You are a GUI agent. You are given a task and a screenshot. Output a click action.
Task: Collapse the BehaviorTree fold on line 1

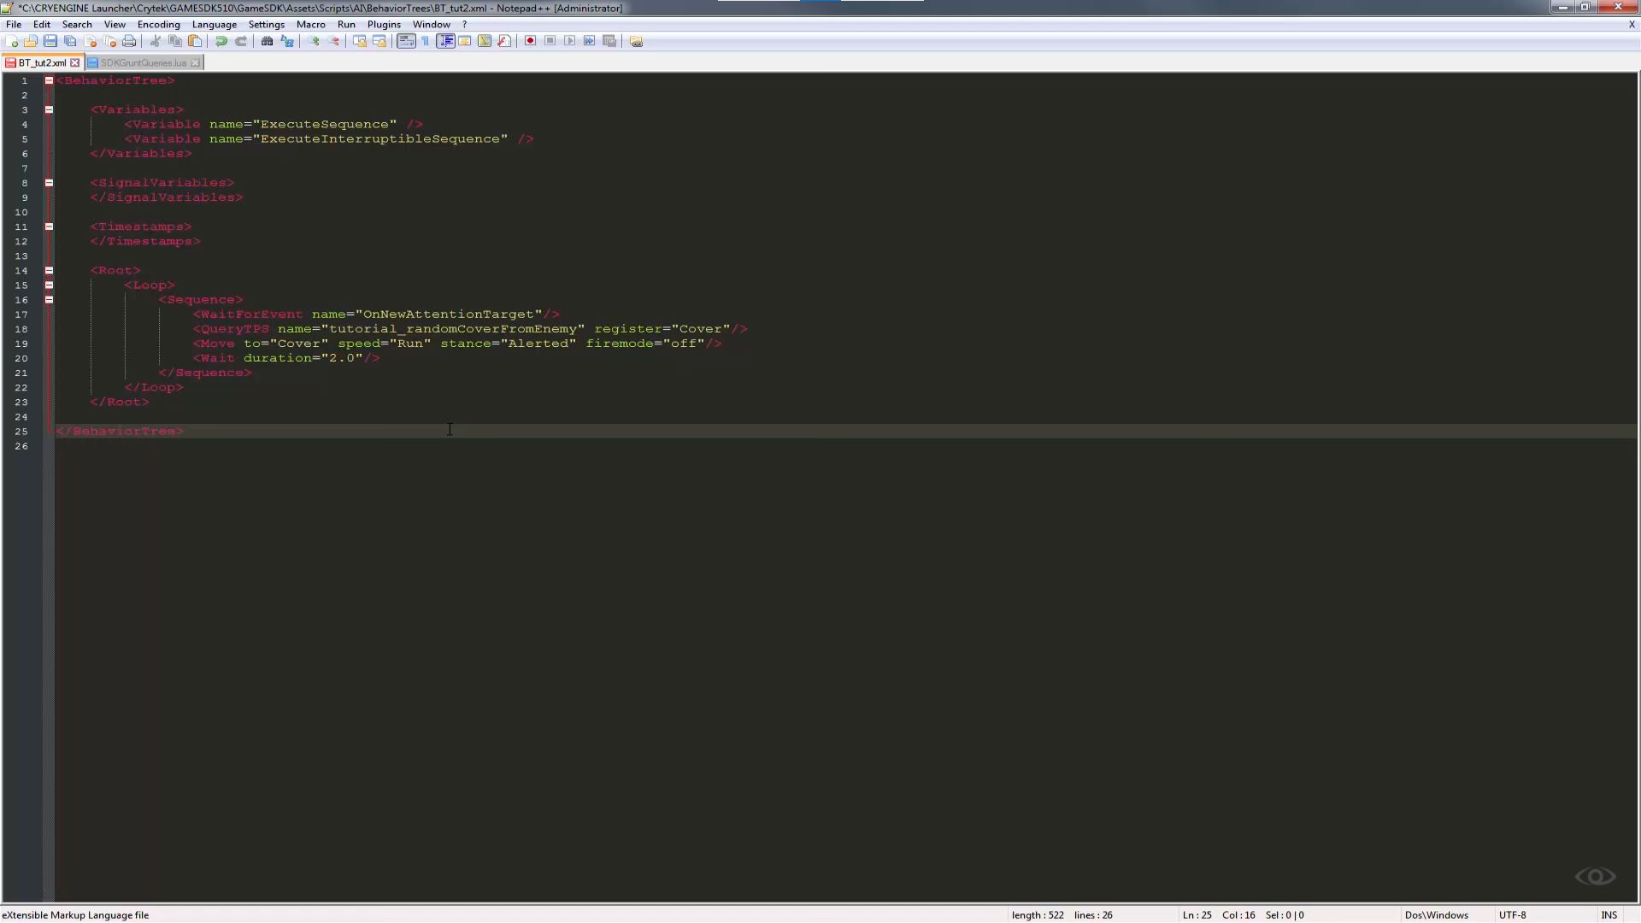point(49,80)
